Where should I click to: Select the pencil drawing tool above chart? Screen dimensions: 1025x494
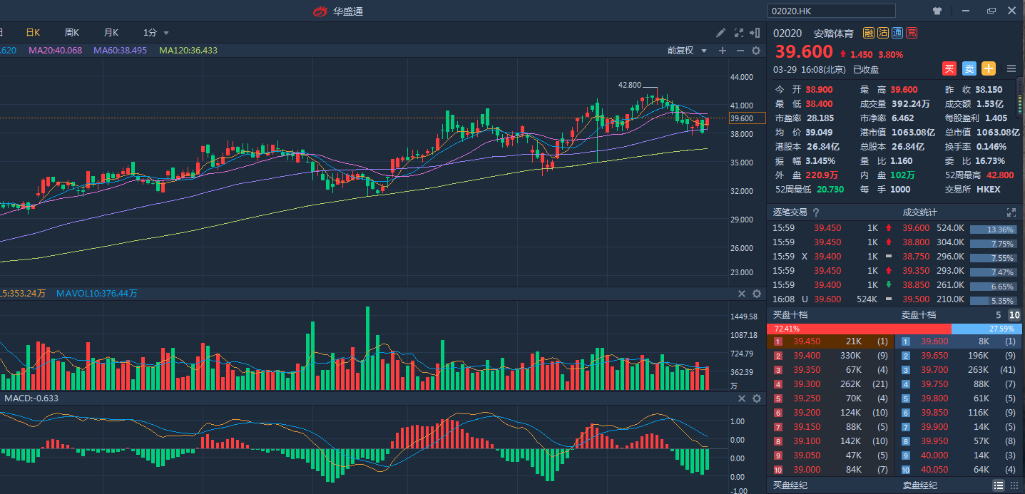pos(721,33)
